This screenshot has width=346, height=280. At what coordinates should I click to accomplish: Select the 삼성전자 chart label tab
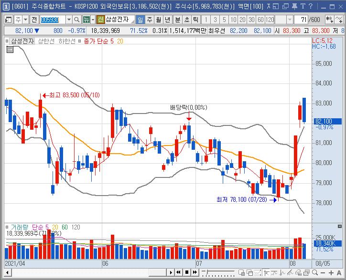pos(22,41)
